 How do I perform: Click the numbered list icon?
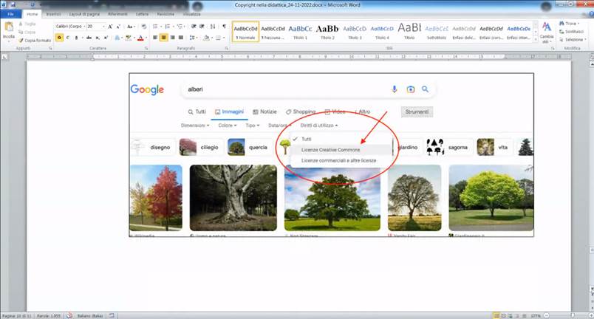pyautogui.click(x=168, y=27)
